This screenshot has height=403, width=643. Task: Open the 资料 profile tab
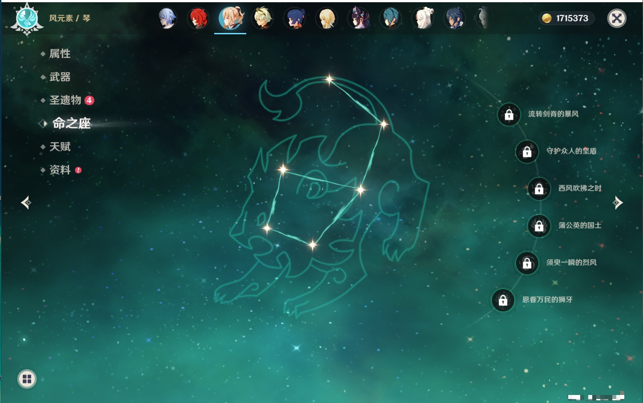coord(60,170)
